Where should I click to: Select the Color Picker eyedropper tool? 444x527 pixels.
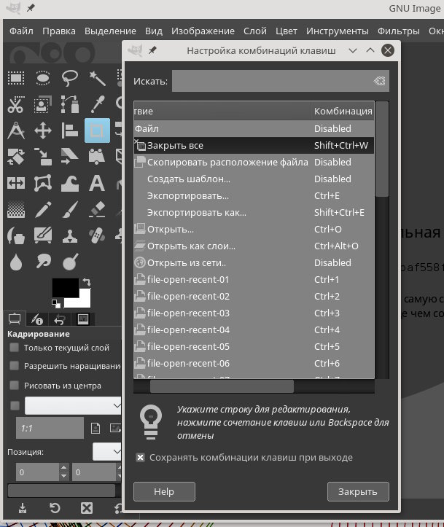[97, 104]
